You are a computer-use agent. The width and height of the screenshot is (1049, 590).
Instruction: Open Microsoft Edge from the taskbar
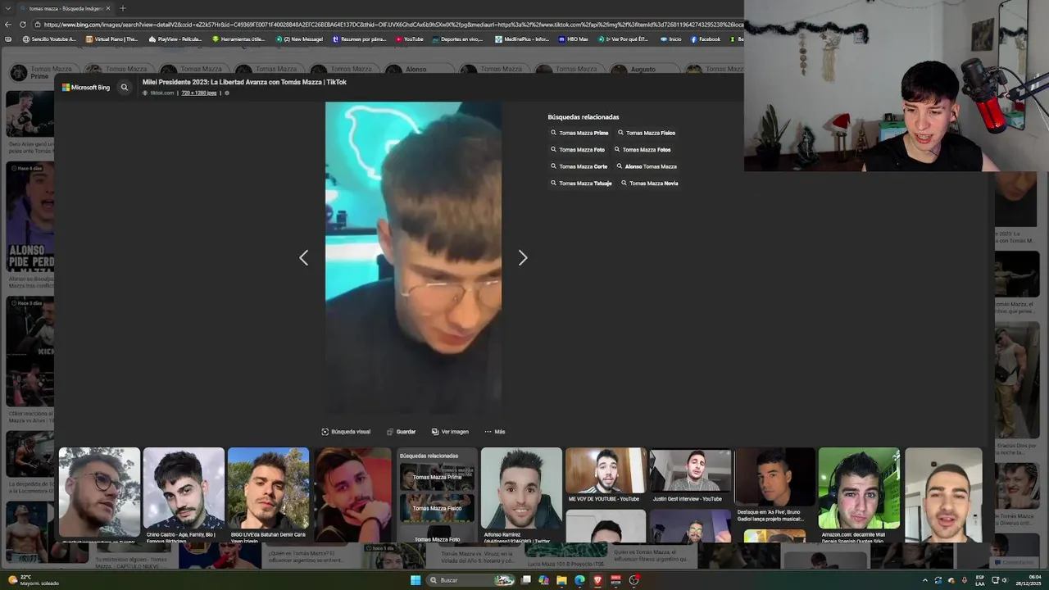579,580
